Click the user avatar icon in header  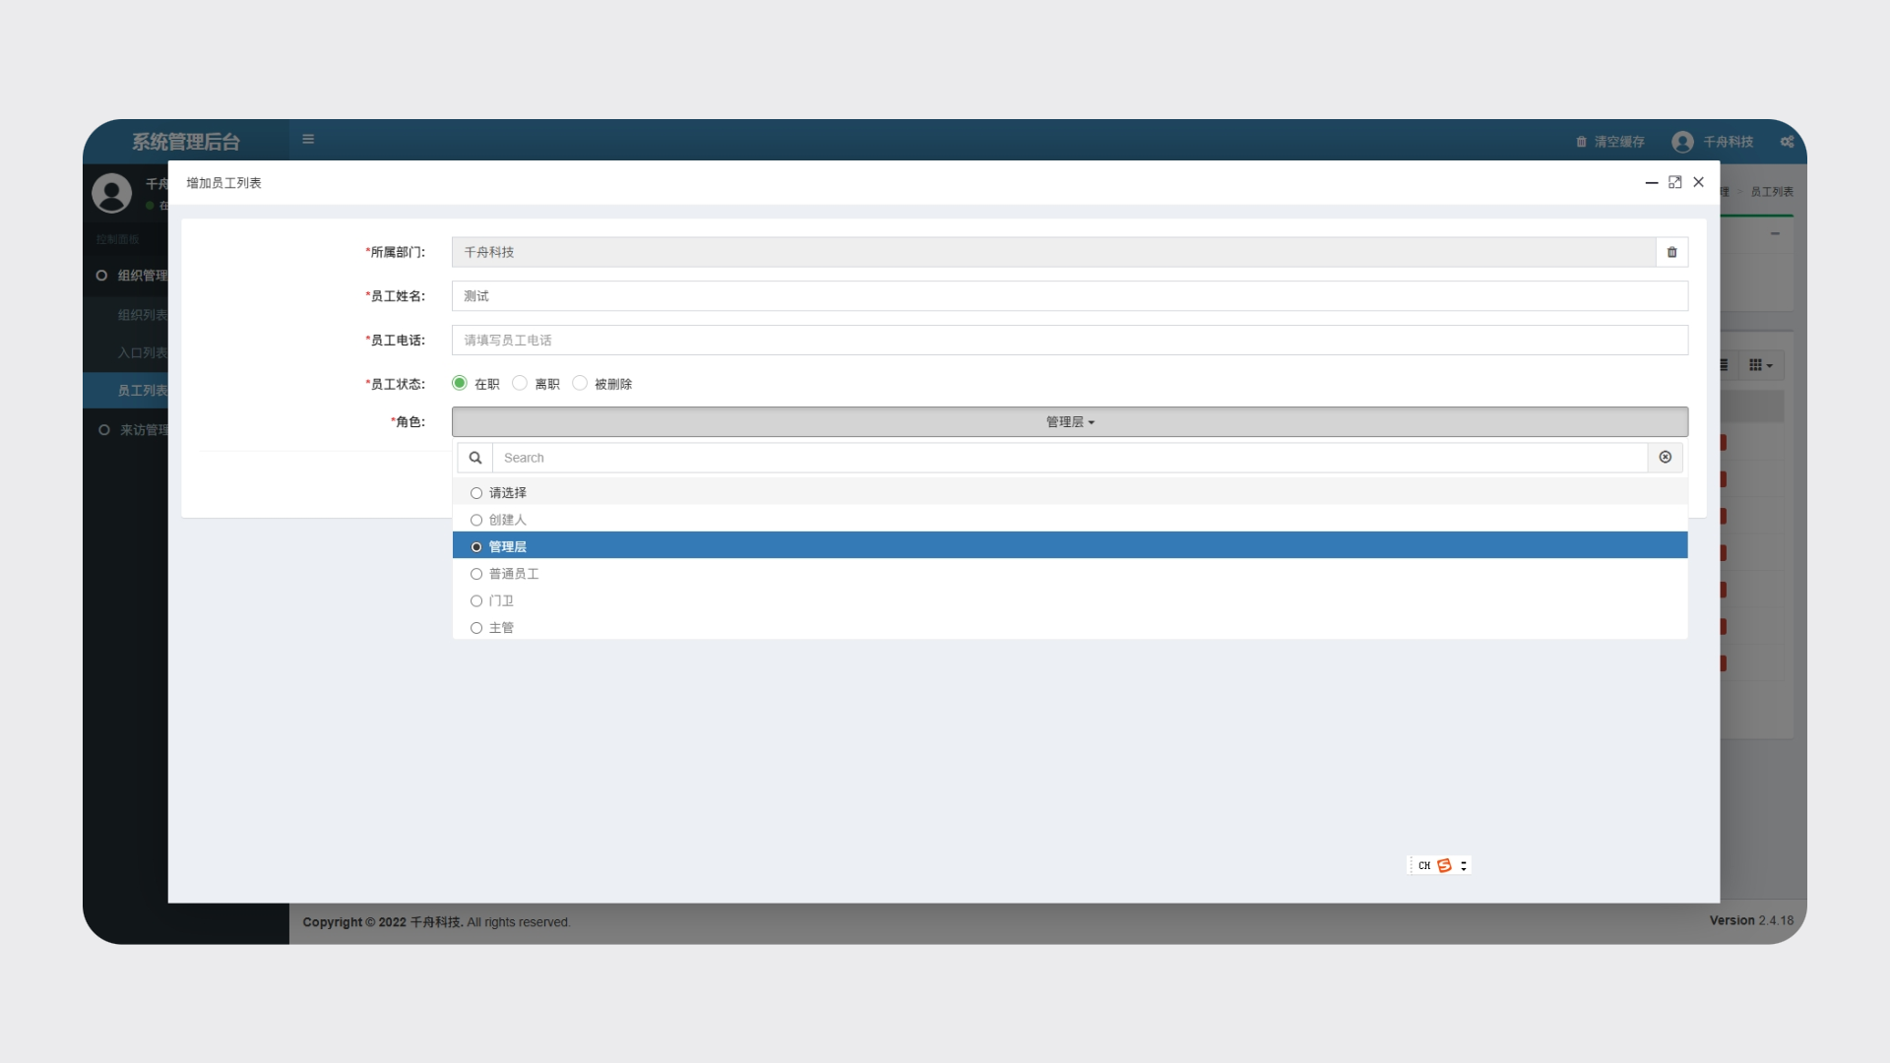tap(1682, 142)
